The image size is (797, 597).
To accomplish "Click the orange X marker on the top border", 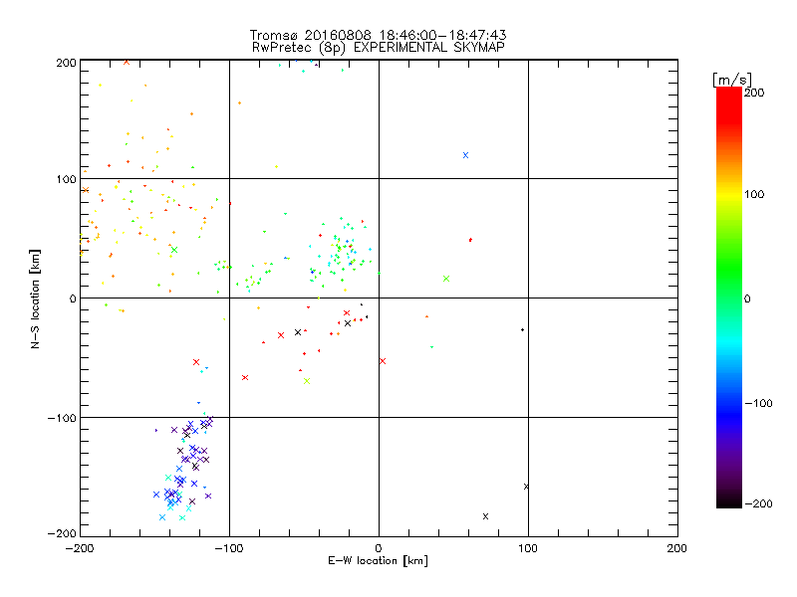I will [127, 62].
